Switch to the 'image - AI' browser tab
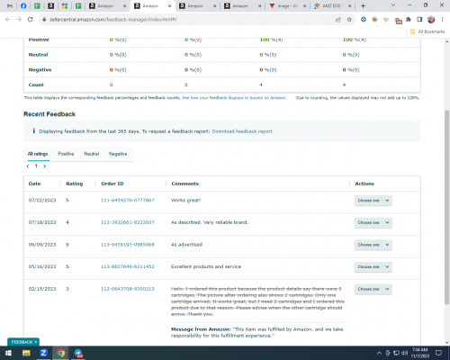This screenshot has width=450, height=360. 287,5
